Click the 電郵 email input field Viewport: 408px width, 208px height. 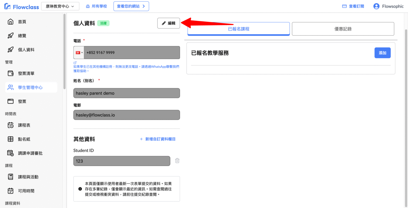126,115
